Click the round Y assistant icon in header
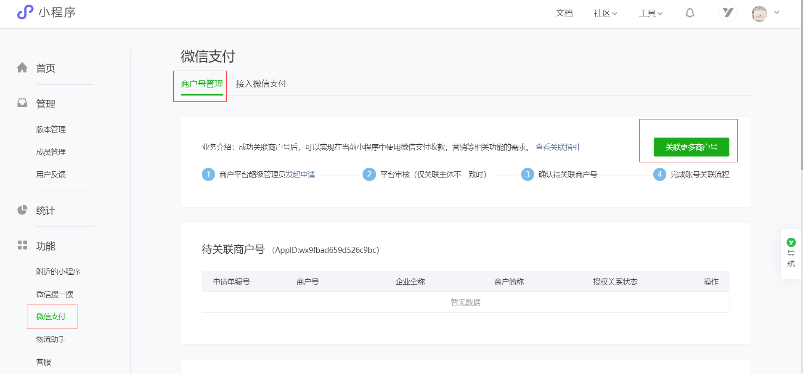The image size is (803, 374). click(x=728, y=13)
